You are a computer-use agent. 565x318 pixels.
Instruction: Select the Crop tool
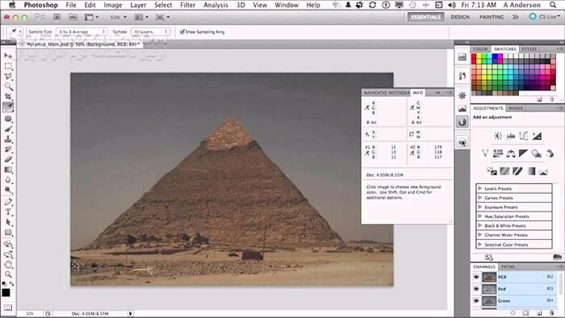[x=8, y=97]
